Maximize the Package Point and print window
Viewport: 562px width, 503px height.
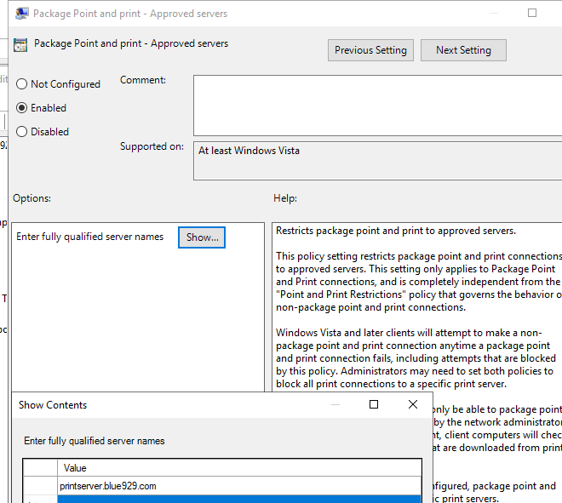[x=532, y=14]
